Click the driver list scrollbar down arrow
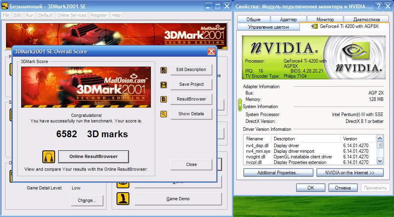 [x=380, y=161]
